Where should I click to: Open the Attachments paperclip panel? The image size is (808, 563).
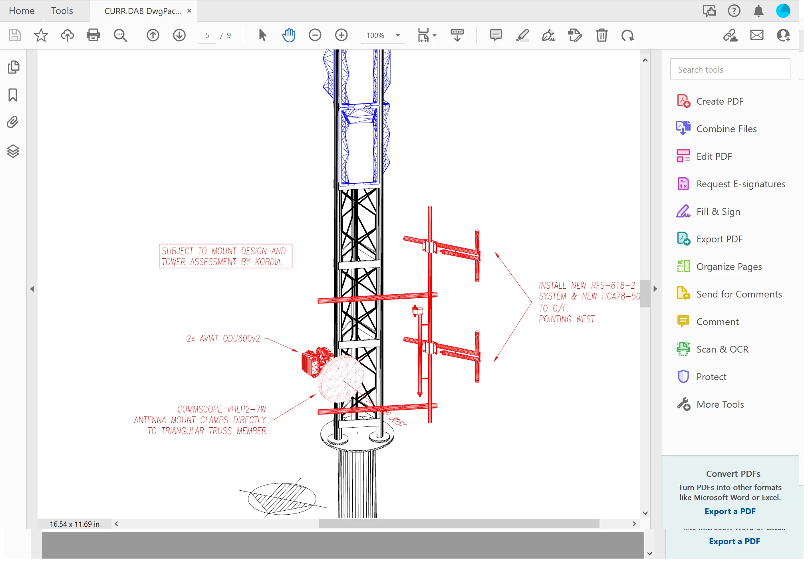click(13, 122)
